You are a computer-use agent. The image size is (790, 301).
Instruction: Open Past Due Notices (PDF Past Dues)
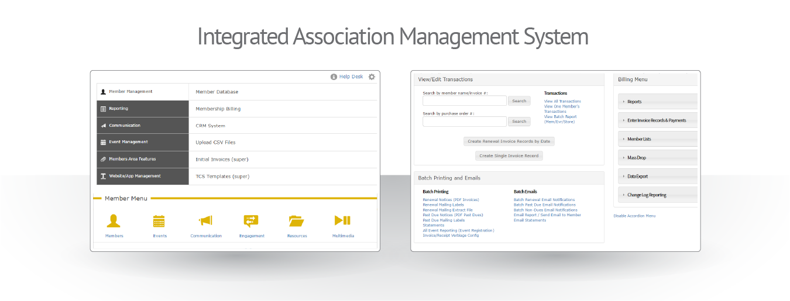click(453, 215)
